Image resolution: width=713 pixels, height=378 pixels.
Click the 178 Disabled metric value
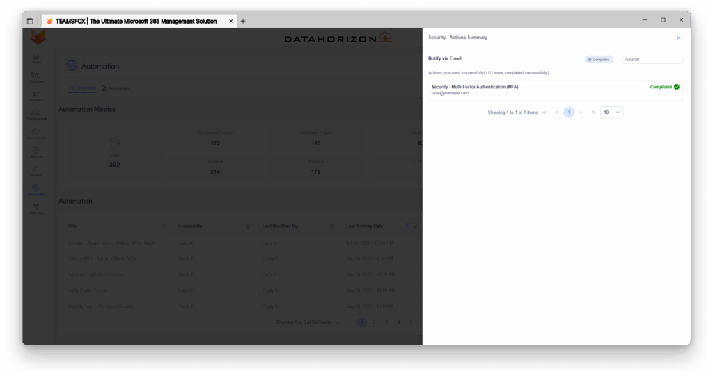click(x=315, y=172)
